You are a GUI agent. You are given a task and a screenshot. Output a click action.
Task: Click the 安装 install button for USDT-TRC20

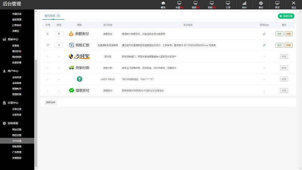[x=284, y=79]
